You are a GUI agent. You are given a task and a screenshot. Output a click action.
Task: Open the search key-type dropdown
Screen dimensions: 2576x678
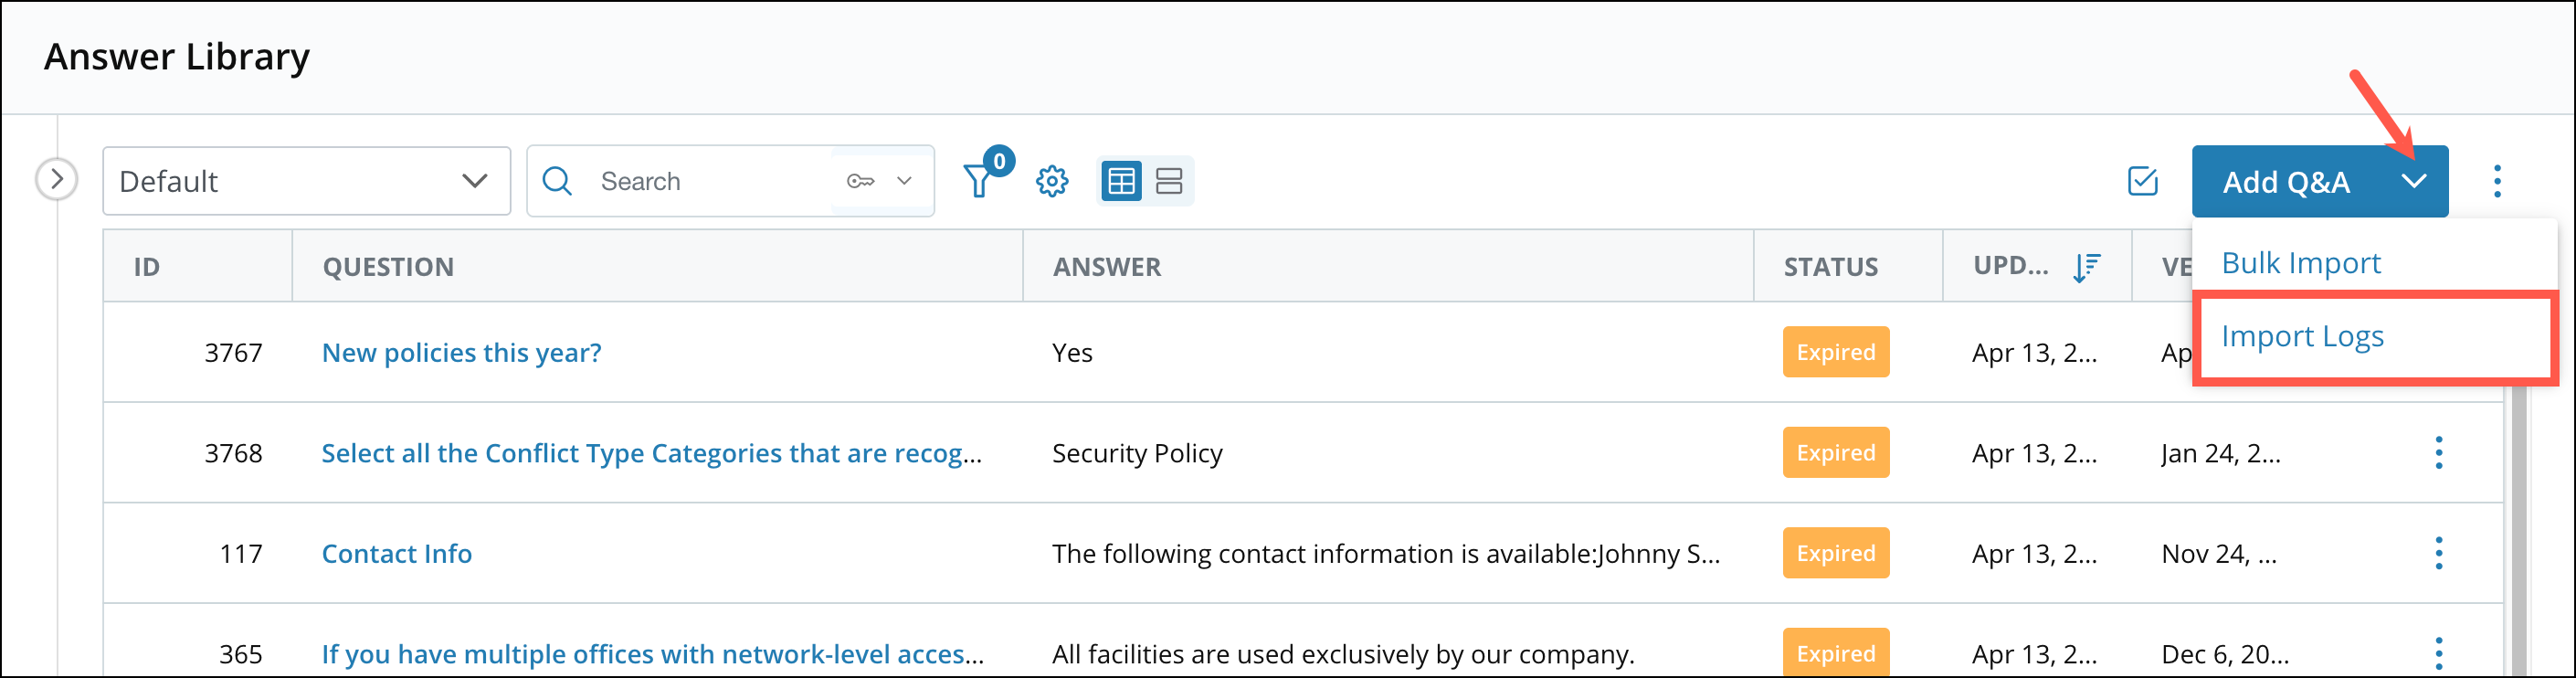(881, 181)
